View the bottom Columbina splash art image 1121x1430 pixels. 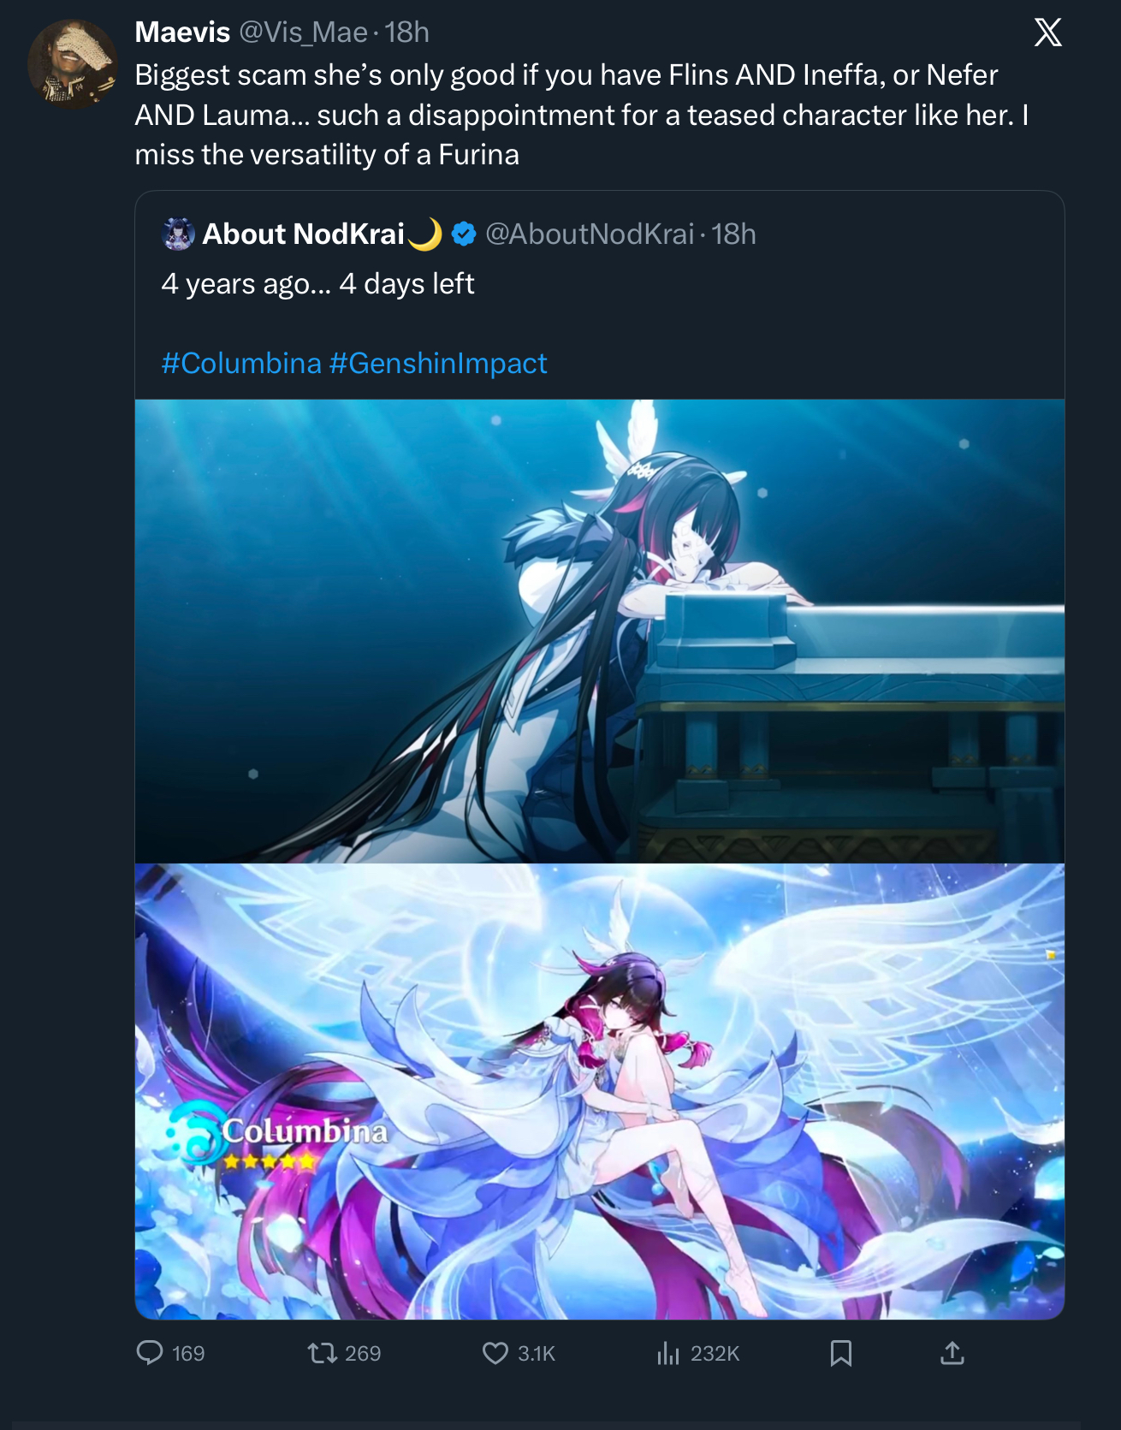(600, 1091)
